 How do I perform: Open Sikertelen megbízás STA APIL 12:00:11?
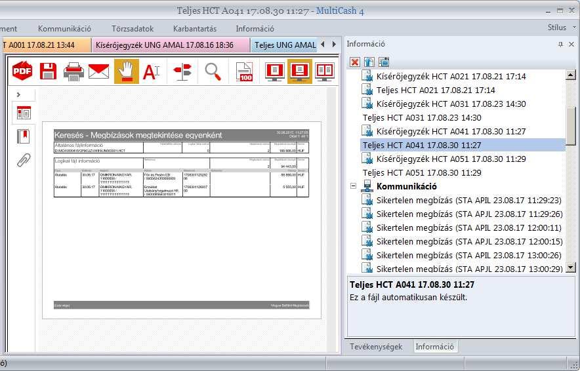coord(468,227)
